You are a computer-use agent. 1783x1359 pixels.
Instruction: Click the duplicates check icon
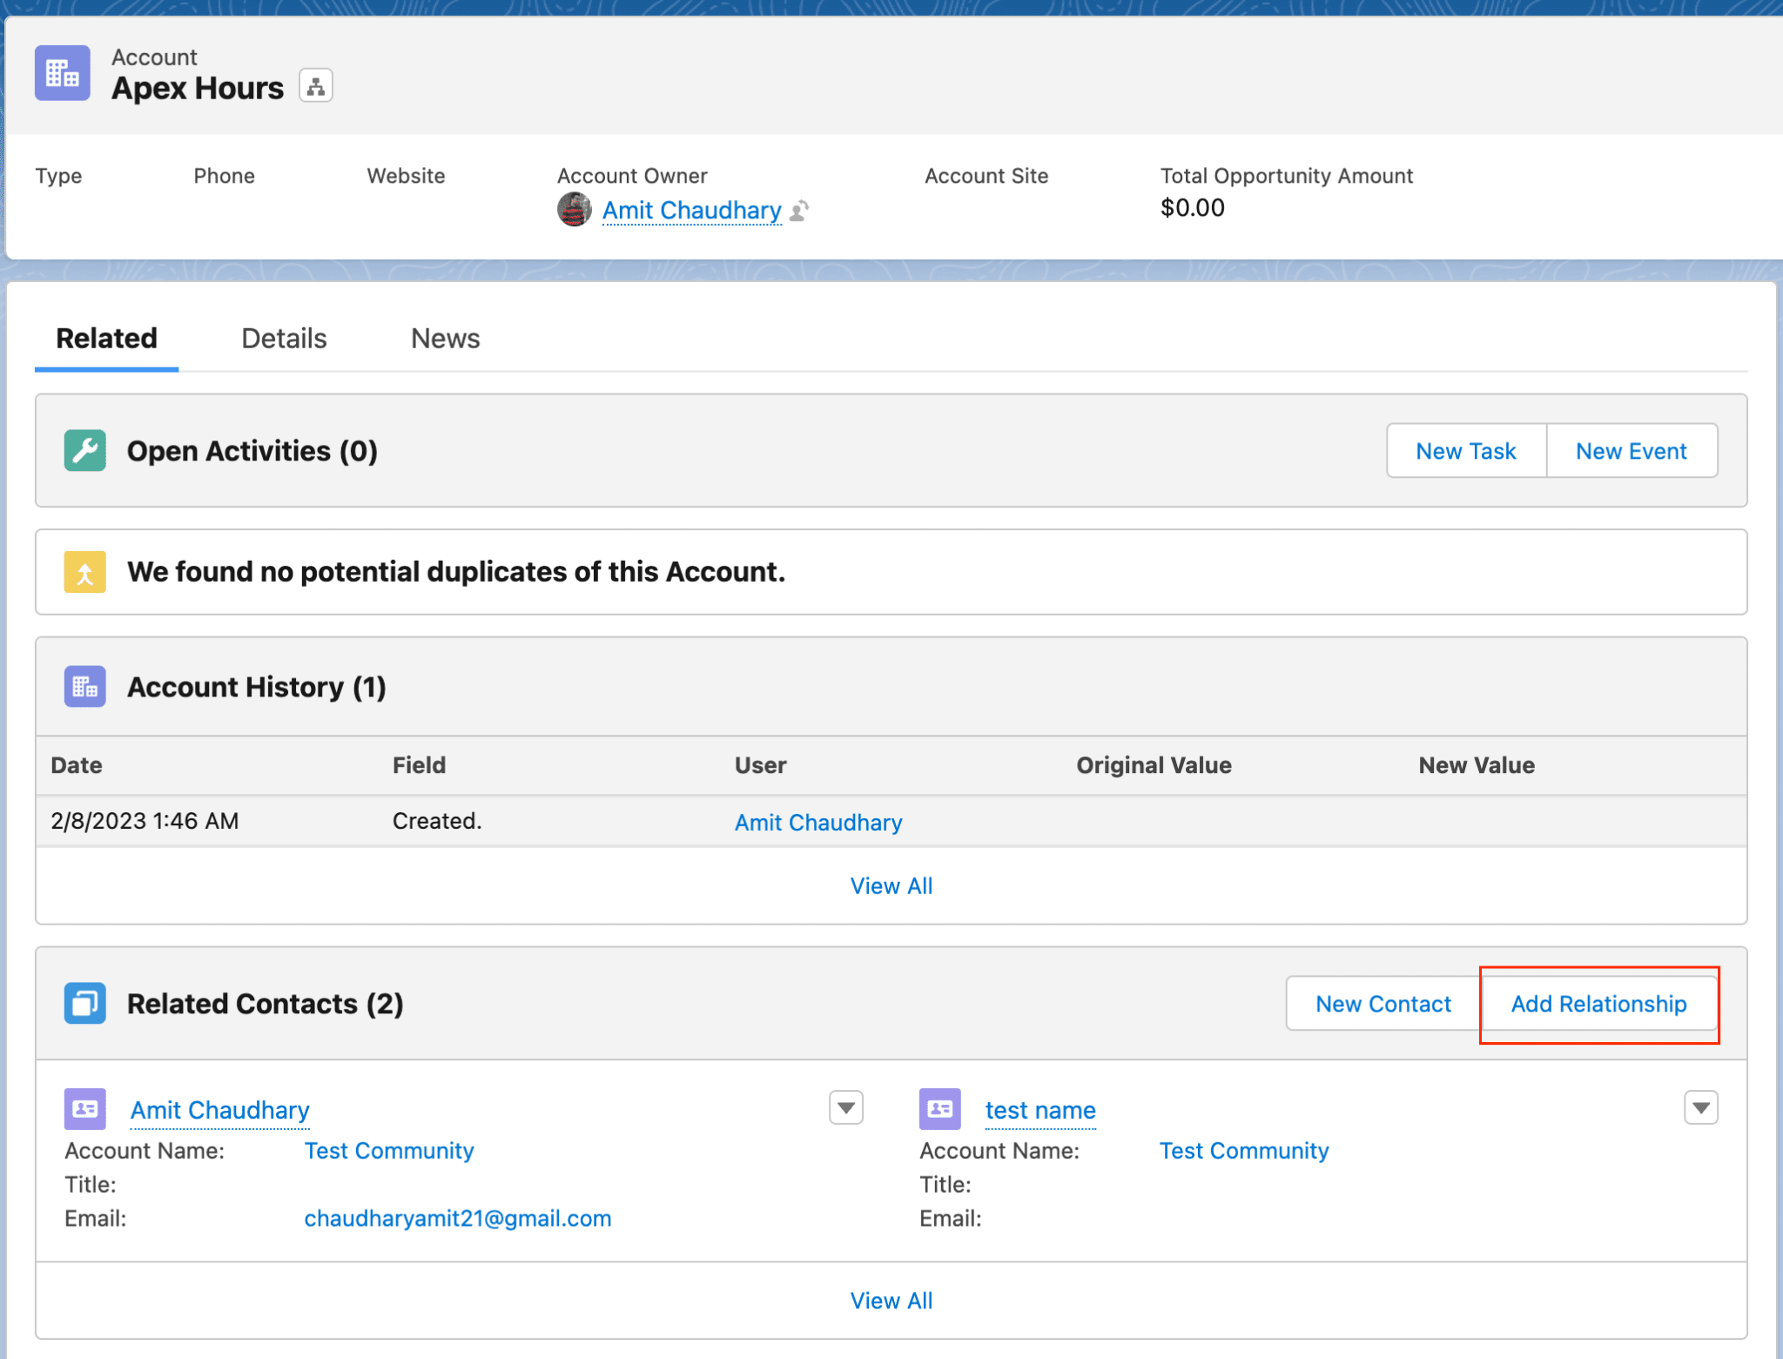(x=84, y=572)
